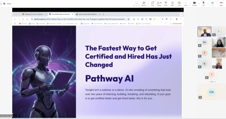
Task: Show more hidden bookmarks chevron
Action: tap(165, 23)
